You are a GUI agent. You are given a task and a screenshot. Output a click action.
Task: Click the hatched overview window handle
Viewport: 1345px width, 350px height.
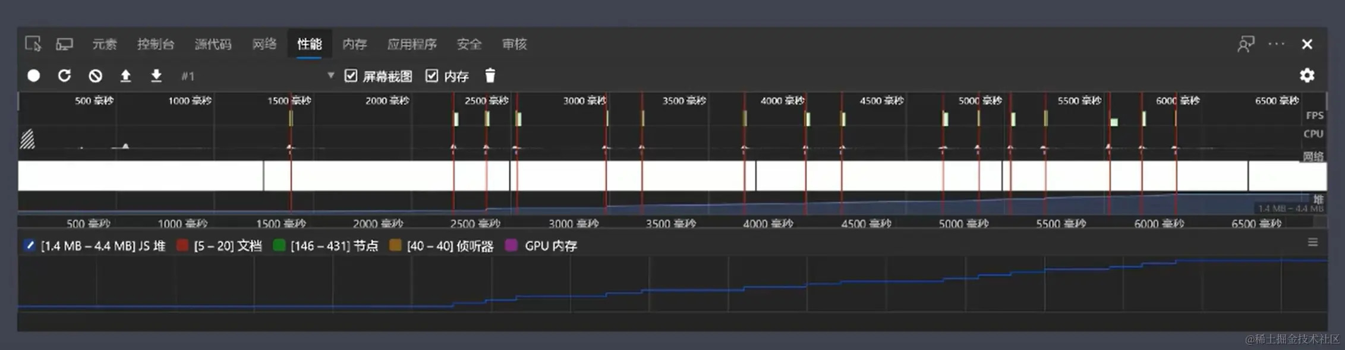(27, 139)
